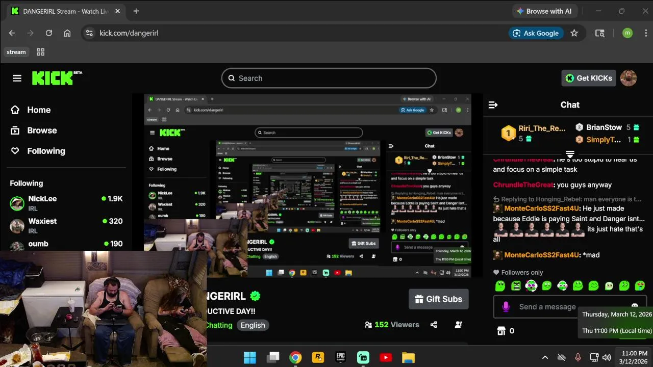The width and height of the screenshot is (653, 367).
Task: Click the green Chatting category link
Action: pyautogui.click(x=219, y=325)
